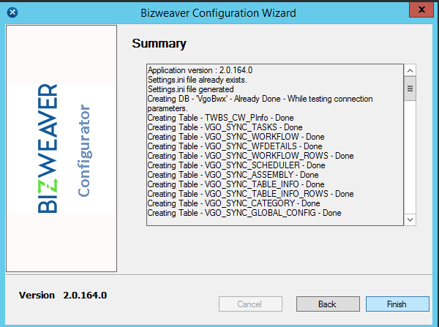Select line 'VGO_SYNC_CATEGORY - Done'
Screen dimensions: 439x327
(x=233, y=203)
